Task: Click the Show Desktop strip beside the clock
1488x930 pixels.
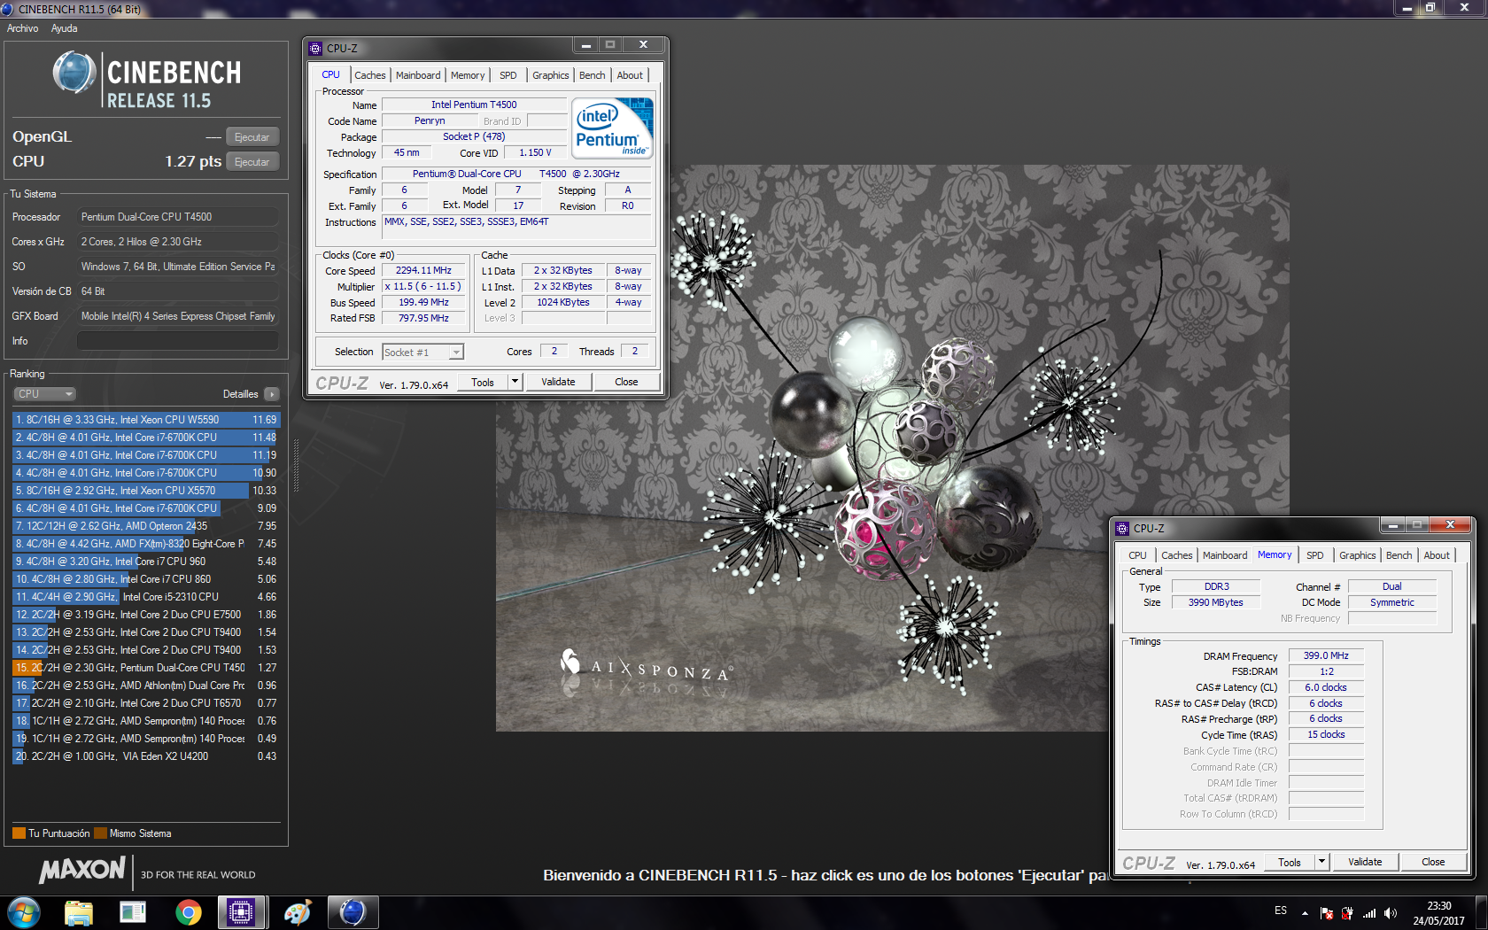Action: (x=1481, y=912)
